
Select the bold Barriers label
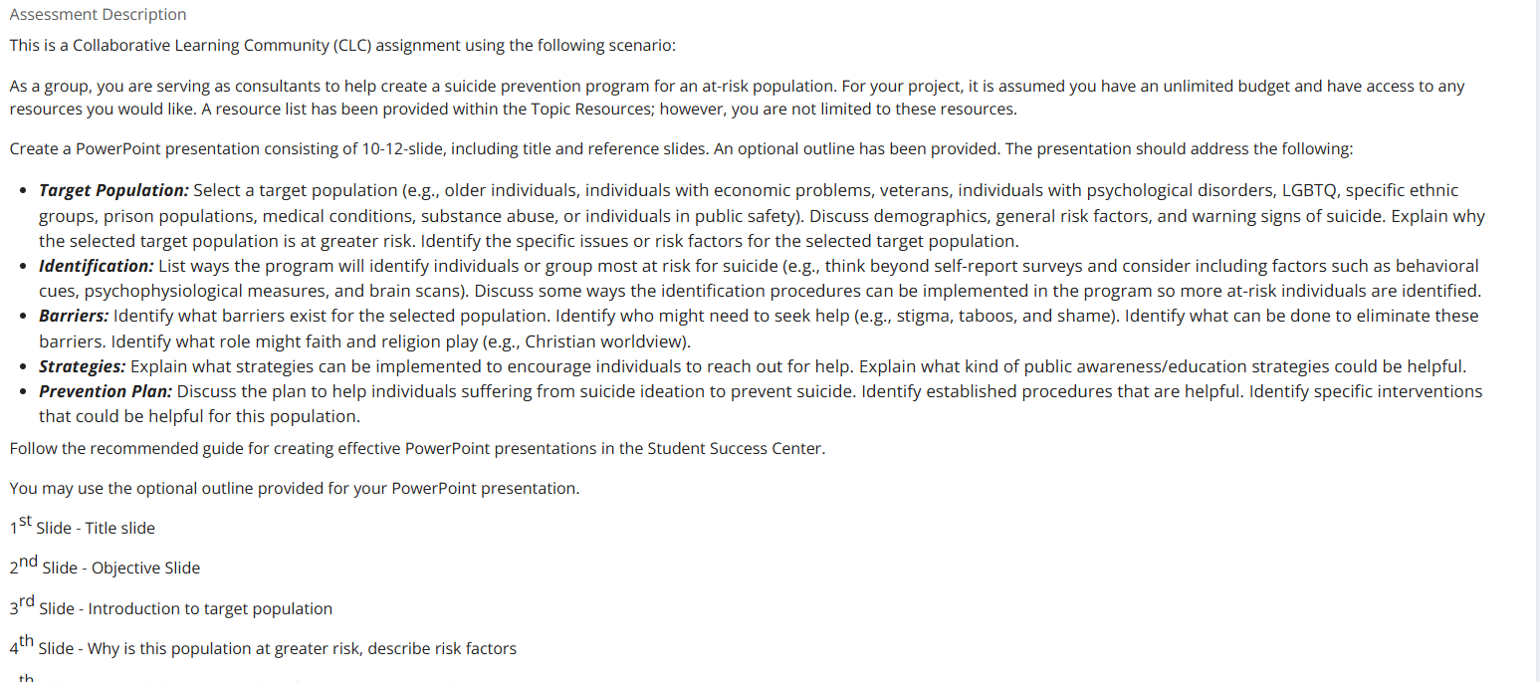tap(74, 316)
